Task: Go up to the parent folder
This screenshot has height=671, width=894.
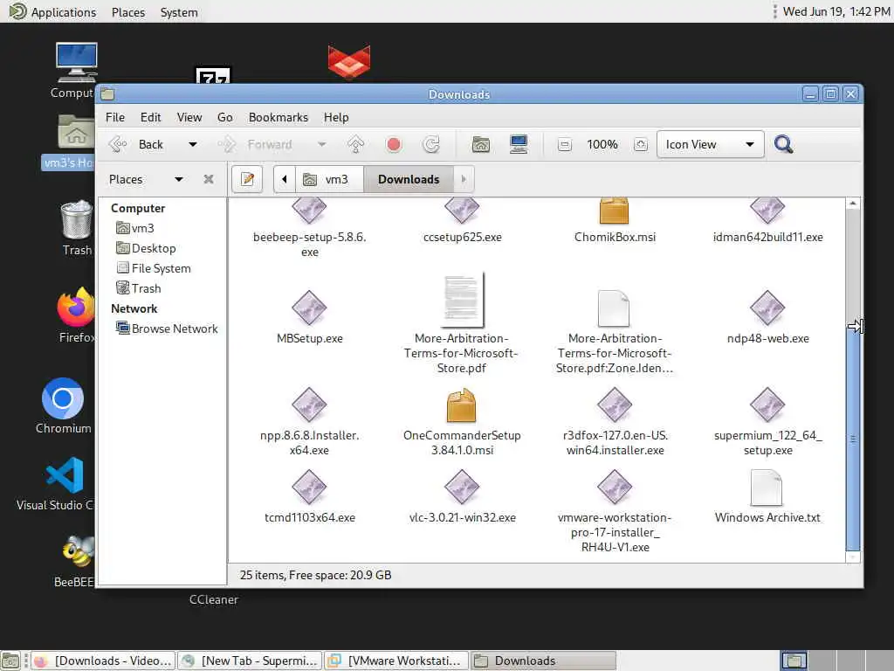Action: pyautogui.click(x=356, y=144)
